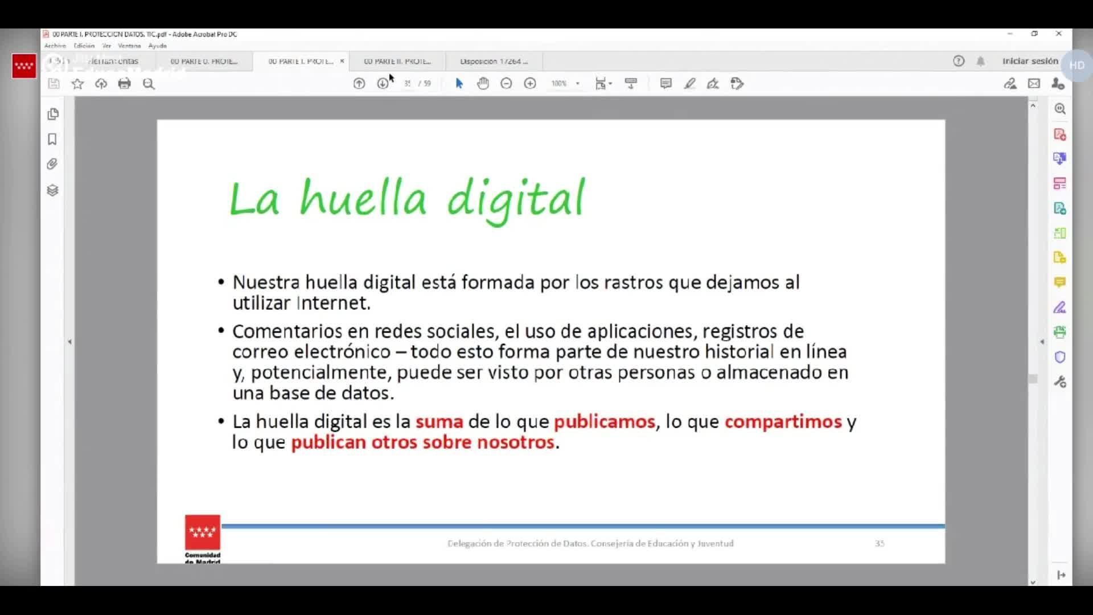Open the attachments paperclip panel

click(x=52, y=164)
